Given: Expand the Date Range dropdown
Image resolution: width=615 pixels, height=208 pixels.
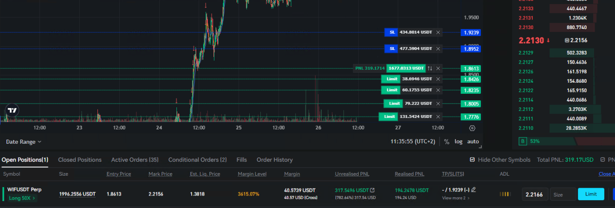Looking at the screenshot, I should 24,142.
